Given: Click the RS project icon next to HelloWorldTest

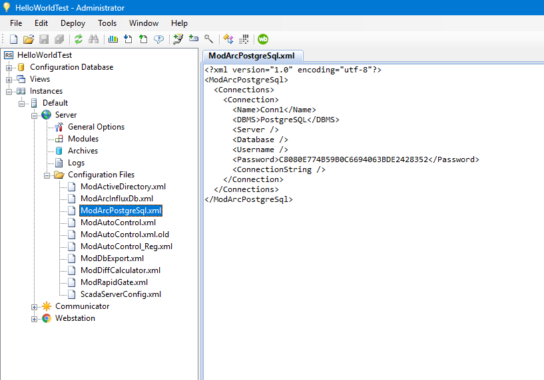Looking at the screenshot, I should pos(9,55).
